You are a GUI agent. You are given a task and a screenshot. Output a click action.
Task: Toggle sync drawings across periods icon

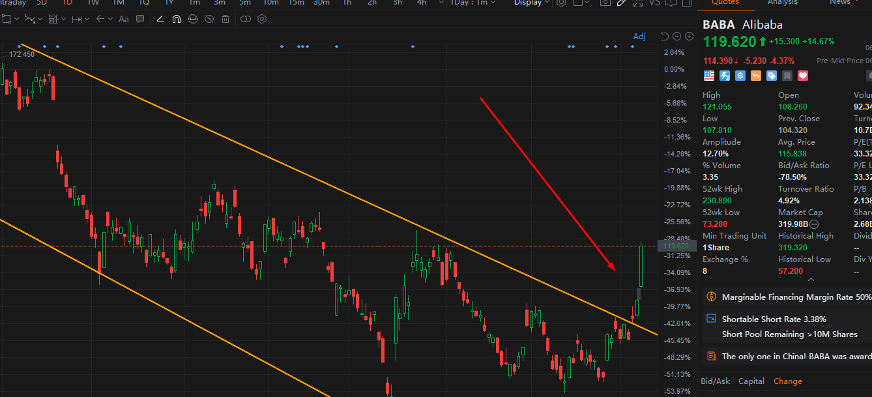pyautogui.click(x=193, y=19)
